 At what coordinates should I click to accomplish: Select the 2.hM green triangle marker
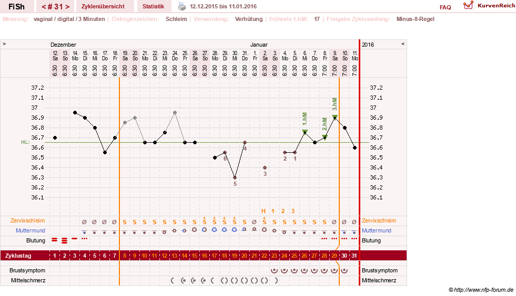(x=325, y=138)
